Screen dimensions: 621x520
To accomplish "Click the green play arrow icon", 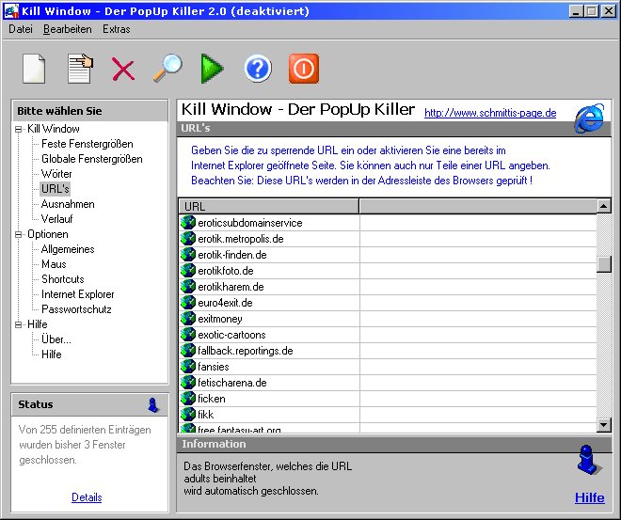I will (x=212, y=69).
